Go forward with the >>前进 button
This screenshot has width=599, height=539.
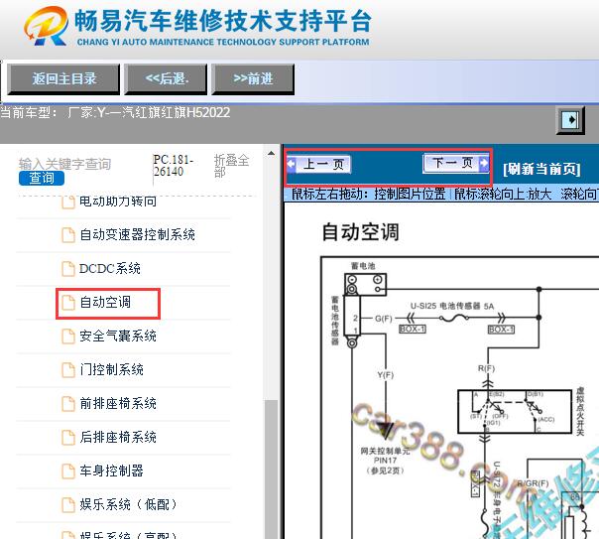coord(253,79)
